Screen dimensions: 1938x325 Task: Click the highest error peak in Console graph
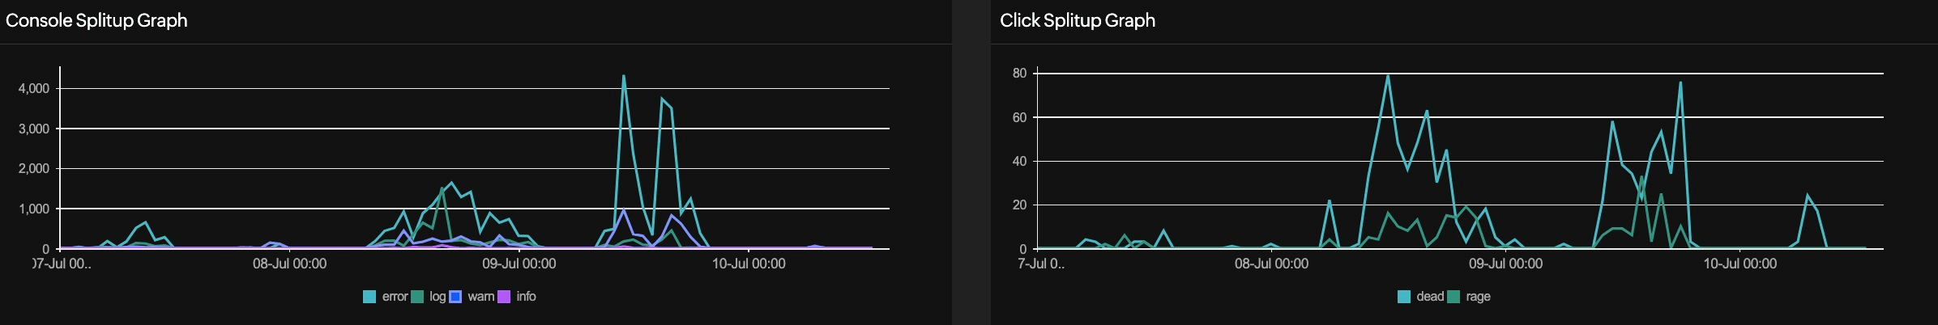pos(623,76)
